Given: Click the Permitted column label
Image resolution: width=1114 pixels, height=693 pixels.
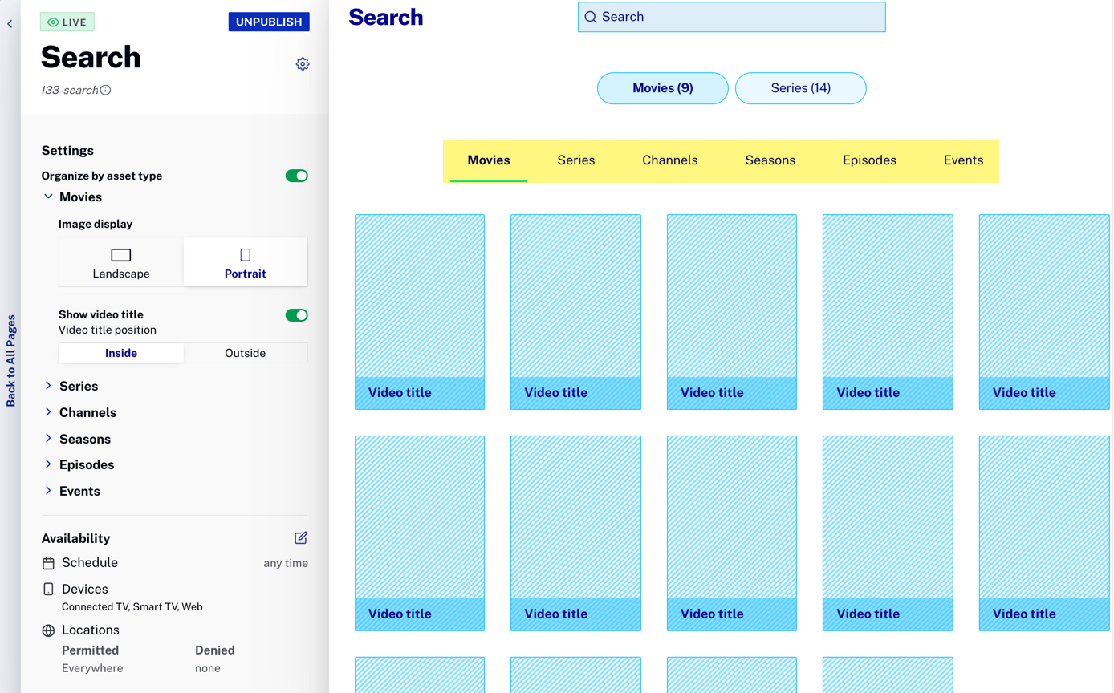Looking at the screenshot, I should (x=91, y=650).
